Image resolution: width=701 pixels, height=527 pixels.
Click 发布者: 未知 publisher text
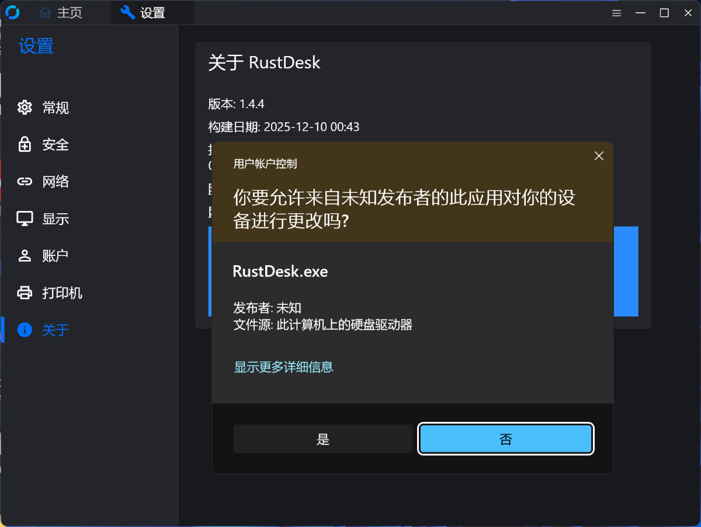coord(267,308)
